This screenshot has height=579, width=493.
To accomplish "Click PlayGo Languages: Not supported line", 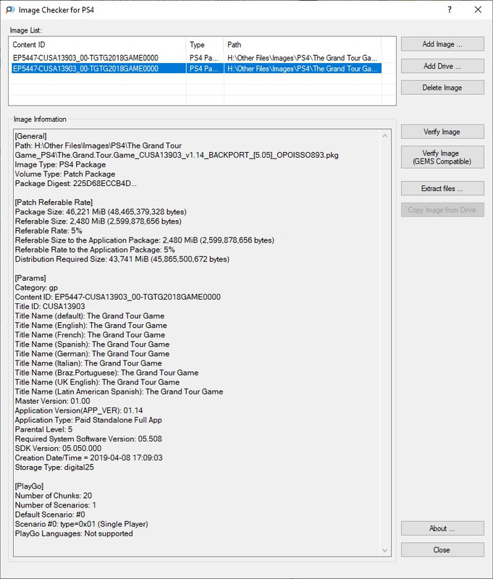I will (x=74, y=533).
